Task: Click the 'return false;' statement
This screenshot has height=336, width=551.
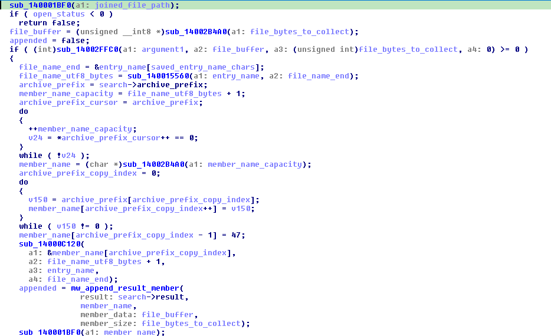Action: 49,23
